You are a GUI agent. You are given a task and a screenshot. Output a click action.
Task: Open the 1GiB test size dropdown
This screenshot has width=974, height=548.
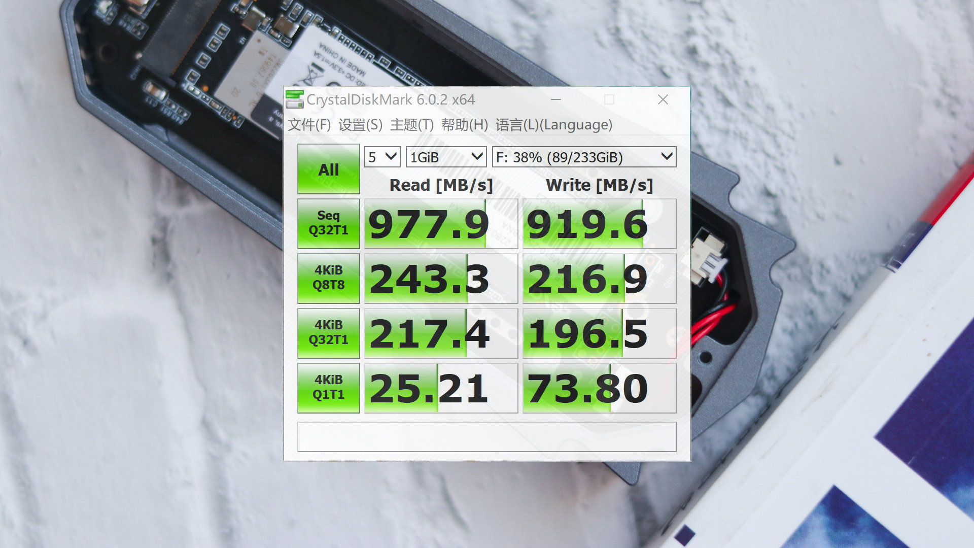(446, 157)
